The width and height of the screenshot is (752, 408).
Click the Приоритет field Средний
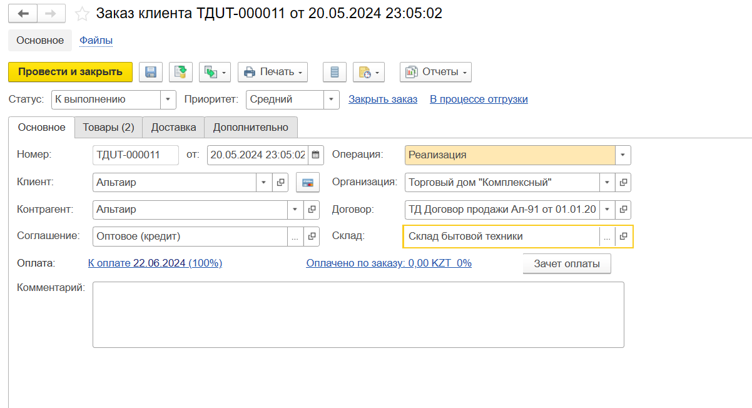point(285,99)
